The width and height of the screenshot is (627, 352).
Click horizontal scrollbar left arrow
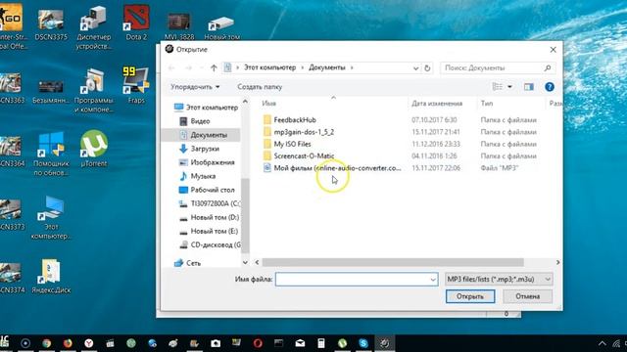[257, 263]
